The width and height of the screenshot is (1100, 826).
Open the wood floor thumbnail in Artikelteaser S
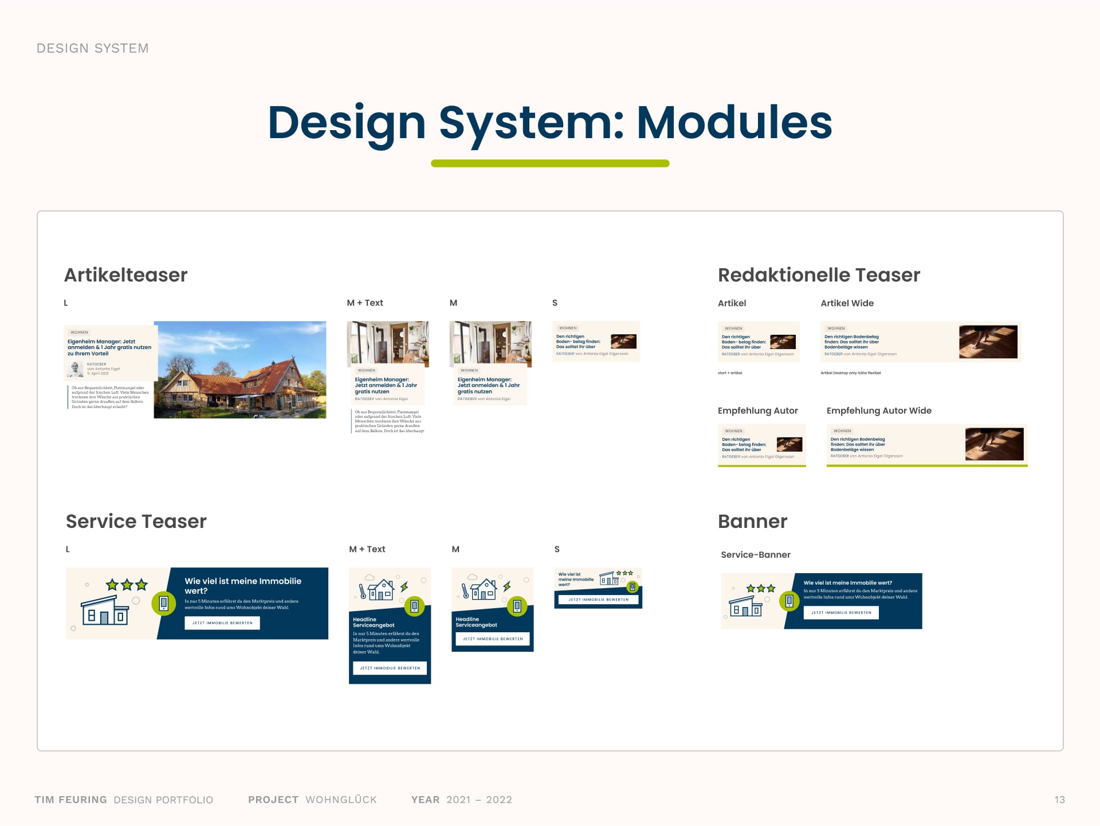pos(624,342)
